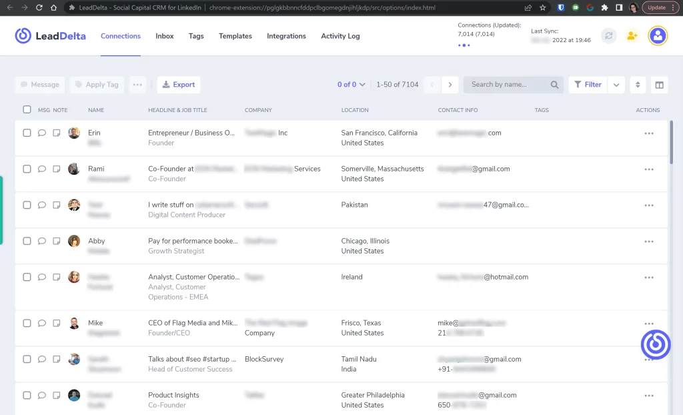Open browser extensions puzzle icon

604,7
